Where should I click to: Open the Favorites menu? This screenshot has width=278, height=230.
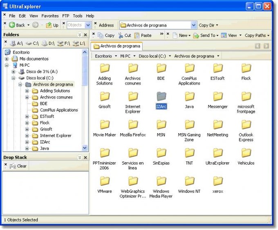[50, 16]
